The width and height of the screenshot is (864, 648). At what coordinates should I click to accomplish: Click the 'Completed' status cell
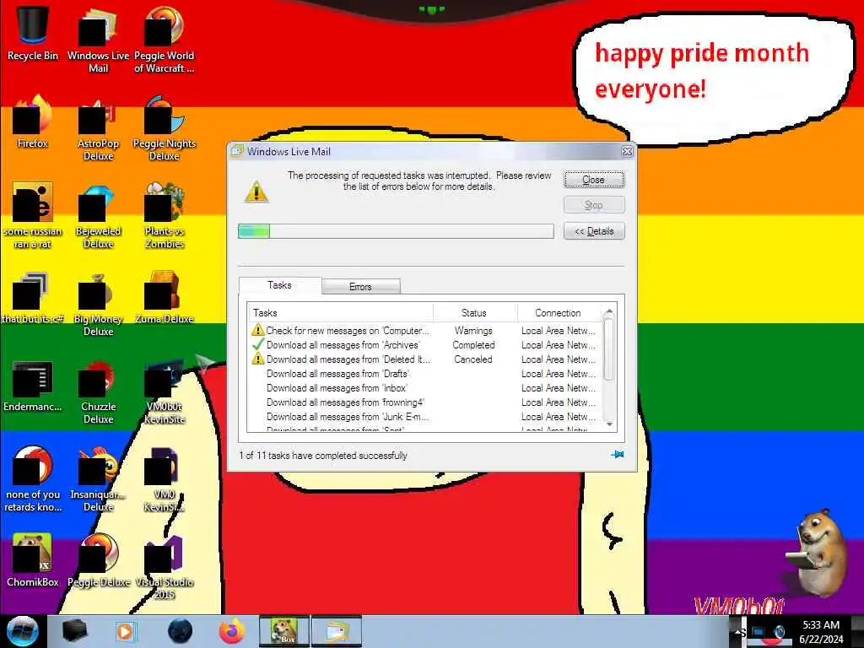click(474, 345)
